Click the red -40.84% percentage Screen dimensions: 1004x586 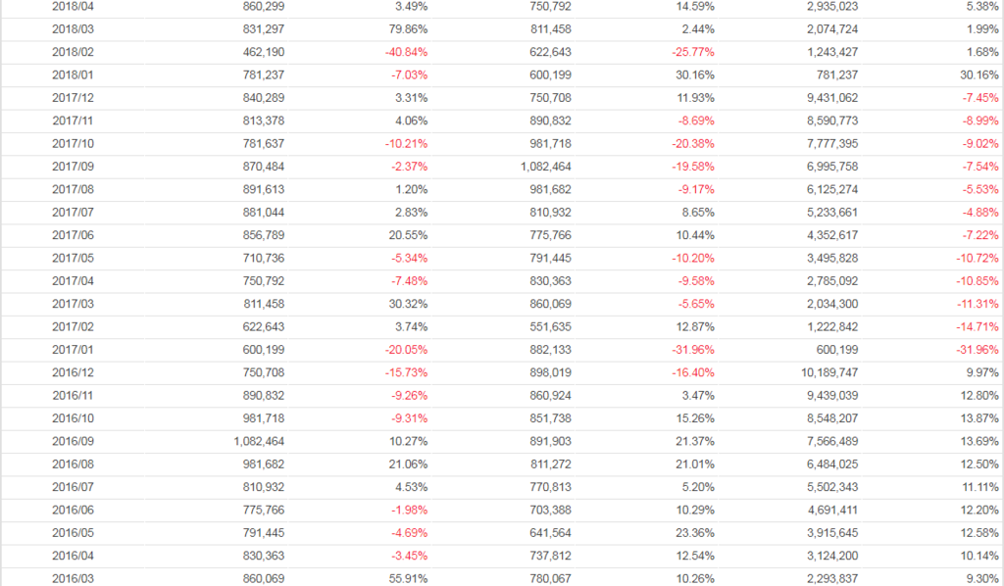[405, 52]
